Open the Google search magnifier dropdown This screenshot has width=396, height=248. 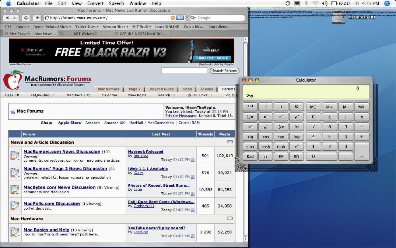coord(193,18)
